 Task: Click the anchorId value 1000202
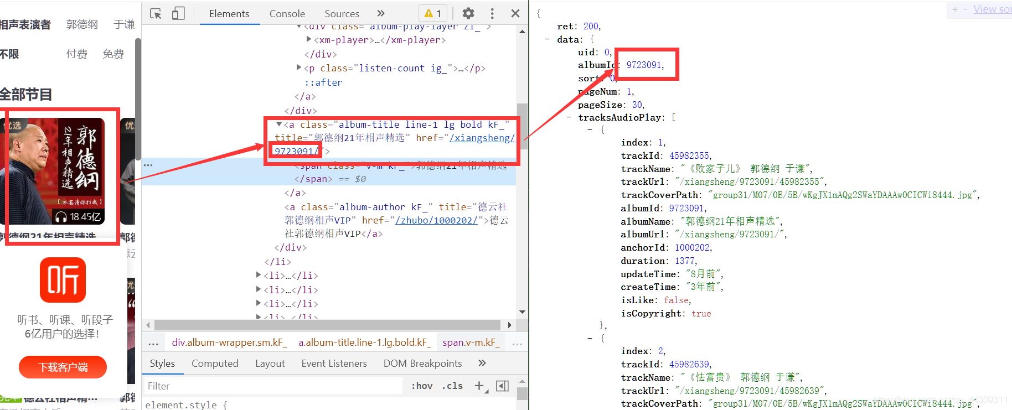tap(693, 247)
